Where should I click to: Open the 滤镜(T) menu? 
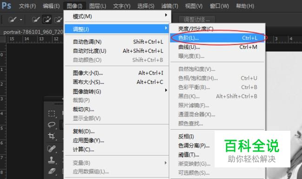tap(170, 6)
